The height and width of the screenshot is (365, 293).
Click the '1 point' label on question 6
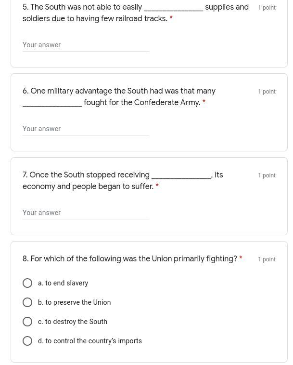[x=267, y=92]
